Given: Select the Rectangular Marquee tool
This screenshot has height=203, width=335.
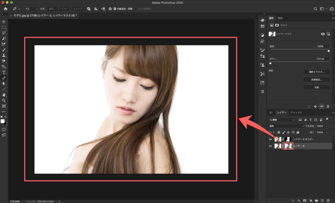Looking at the screenshot, I should (x=4, y=27).
